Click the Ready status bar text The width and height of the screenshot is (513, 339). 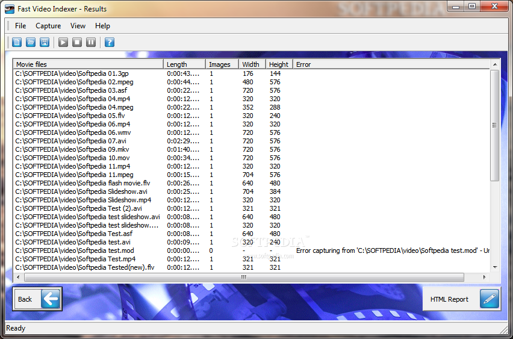click(16, 328)
